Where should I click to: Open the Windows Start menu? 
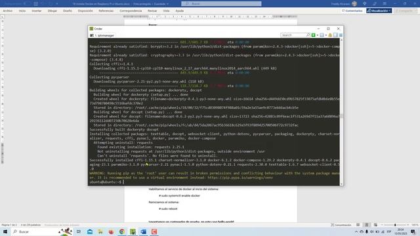point(5,231)
